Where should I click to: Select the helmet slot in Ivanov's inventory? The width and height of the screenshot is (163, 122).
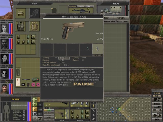(21, 13)
